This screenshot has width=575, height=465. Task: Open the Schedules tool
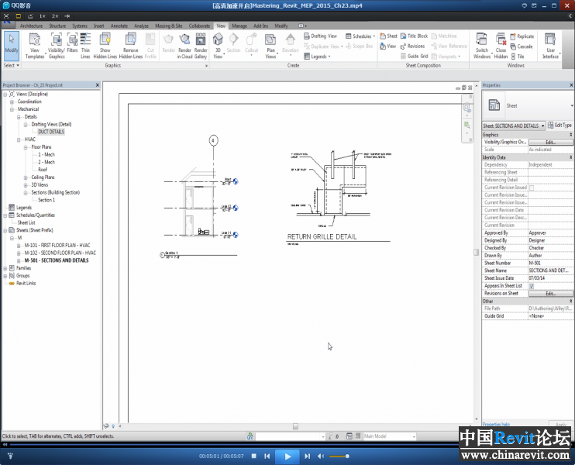point(360,36)
